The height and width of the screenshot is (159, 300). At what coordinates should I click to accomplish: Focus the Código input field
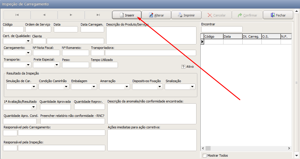14,29
